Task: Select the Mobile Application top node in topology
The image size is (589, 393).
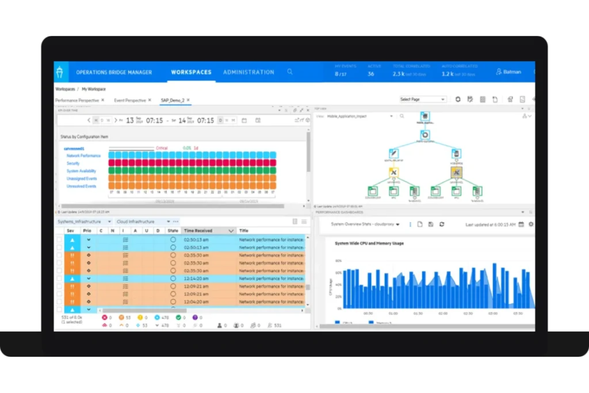Action: coord(425,116)
